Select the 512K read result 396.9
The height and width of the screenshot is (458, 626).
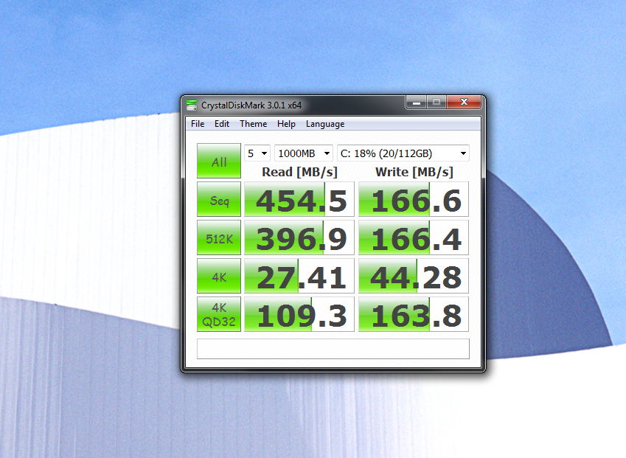tap(299, 237)
